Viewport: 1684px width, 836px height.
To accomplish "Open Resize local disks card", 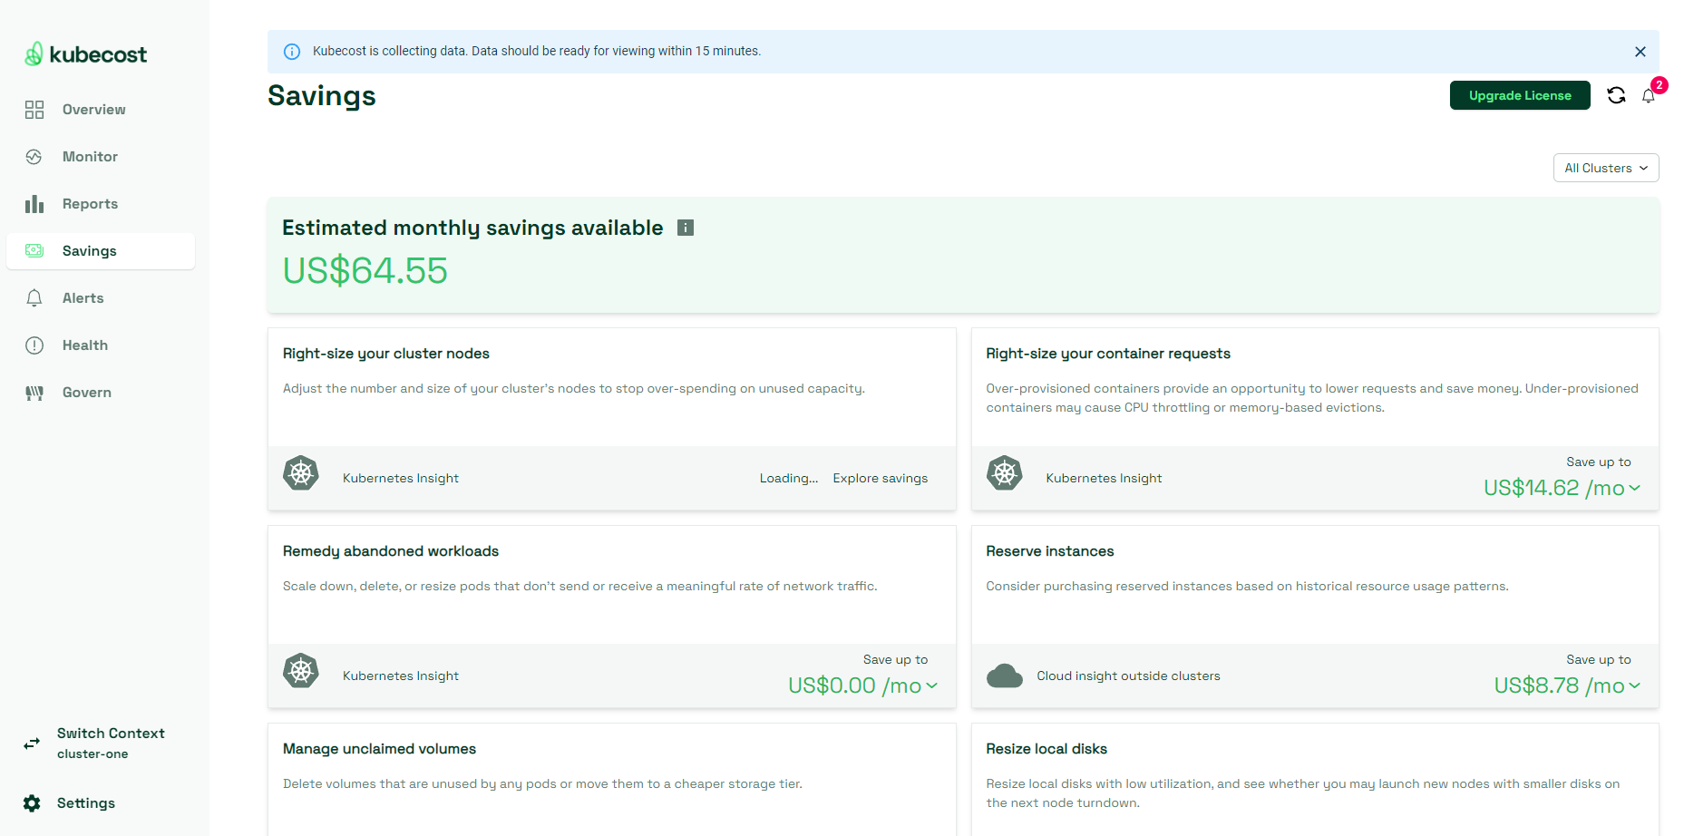I will [1046, 749].
